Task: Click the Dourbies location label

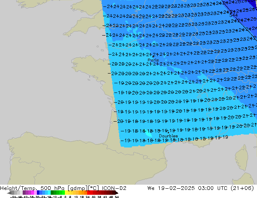Action: pyautogui.click(x=168, y=136)
